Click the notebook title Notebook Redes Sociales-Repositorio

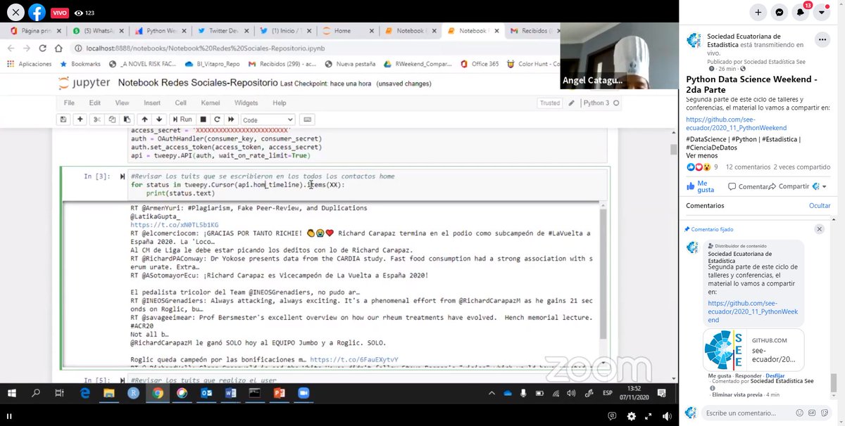197,83
